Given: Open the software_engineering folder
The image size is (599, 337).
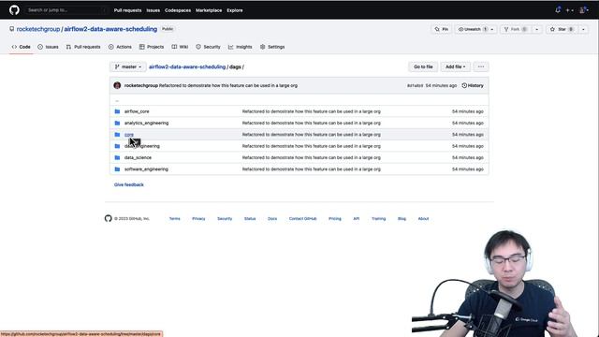Looking at the screenshot, I should [146, 168].
